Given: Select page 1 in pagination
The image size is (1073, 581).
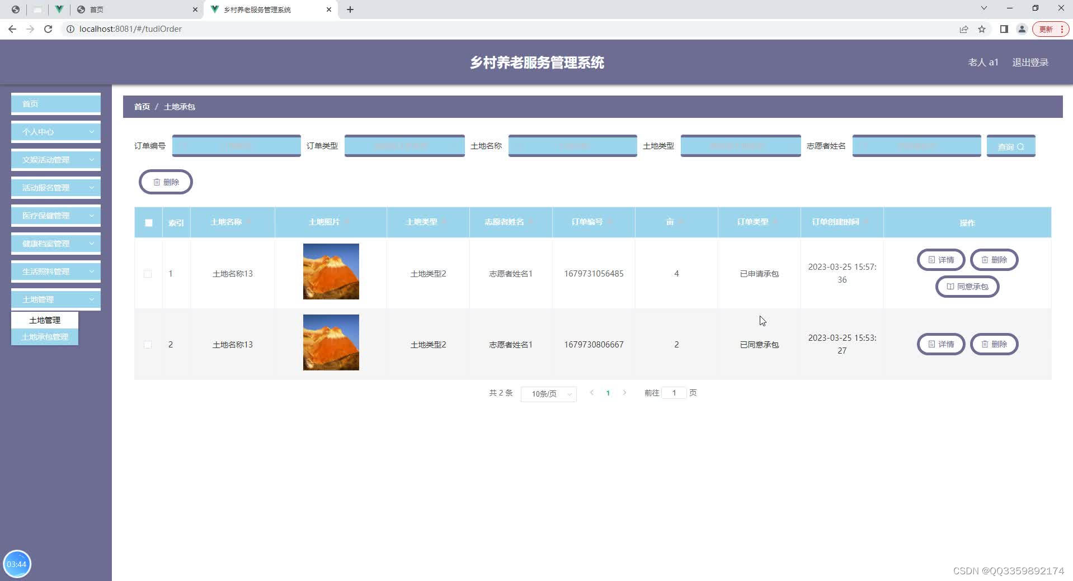Looking at the screenshot, I should point(608,393).
